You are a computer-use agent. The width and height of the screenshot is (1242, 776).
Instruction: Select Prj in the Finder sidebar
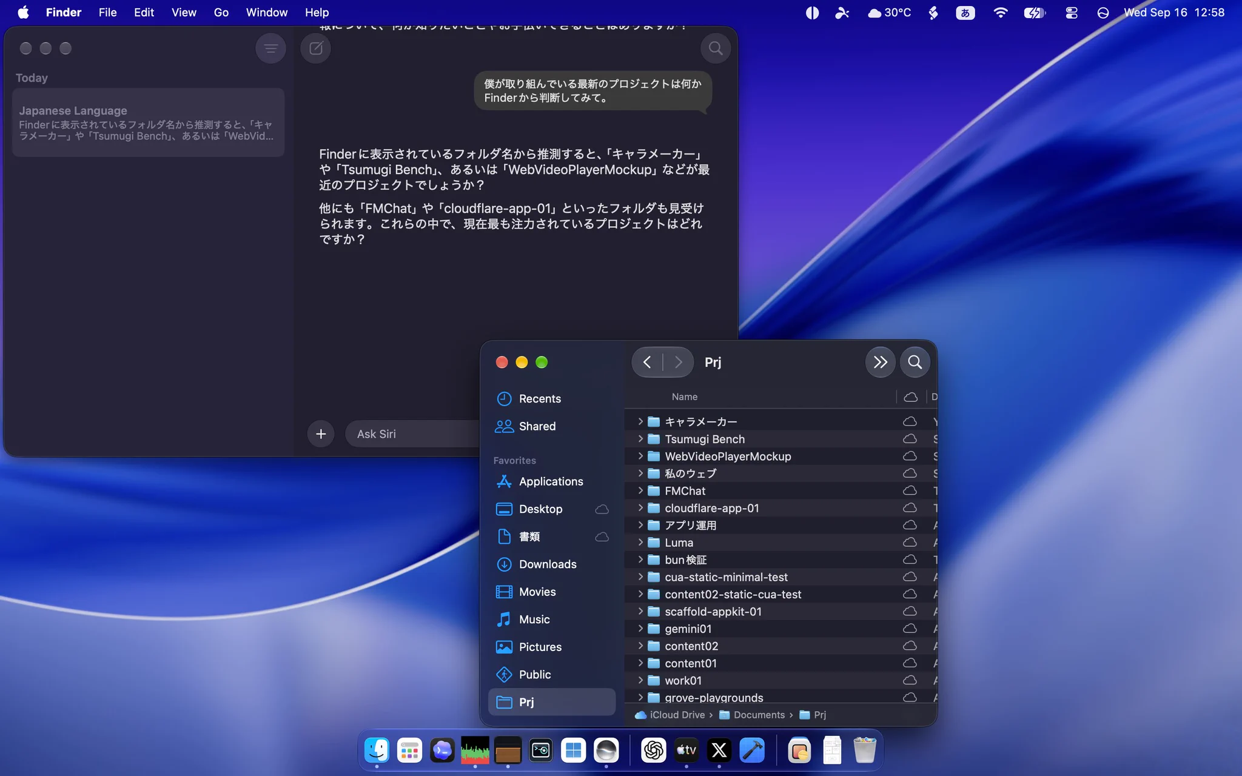552,702
